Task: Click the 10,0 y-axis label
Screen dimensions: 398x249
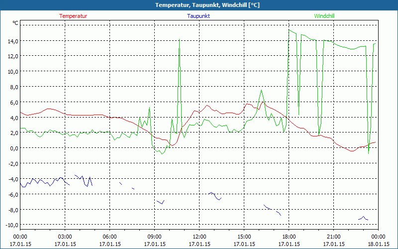Action: tap(13, 72)
